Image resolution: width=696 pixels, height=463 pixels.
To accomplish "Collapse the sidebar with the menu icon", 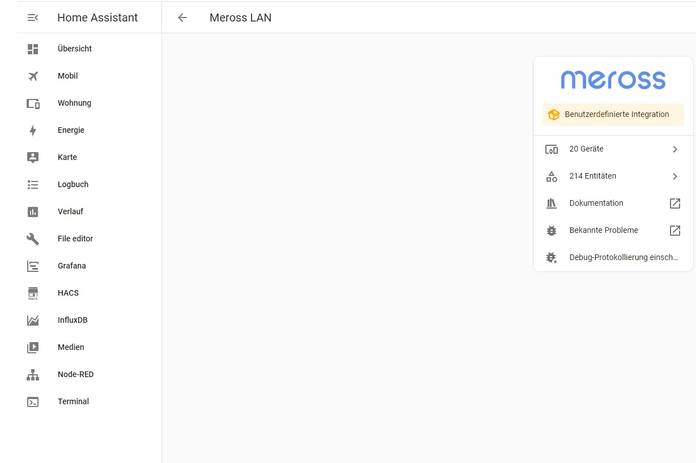I will point(33,18).
